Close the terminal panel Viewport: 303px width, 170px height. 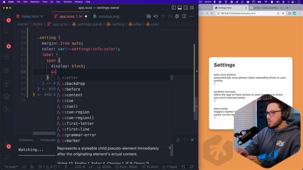[x=192, y=140]
